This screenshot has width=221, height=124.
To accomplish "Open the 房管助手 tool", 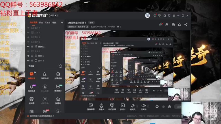I will pyautogui.click(x=45, y=76).
